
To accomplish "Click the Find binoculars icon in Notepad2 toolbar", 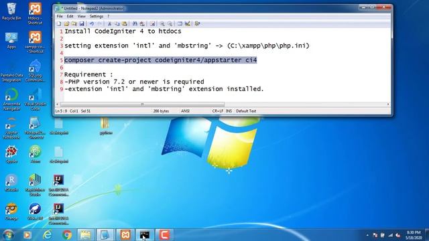I will 135,24.
